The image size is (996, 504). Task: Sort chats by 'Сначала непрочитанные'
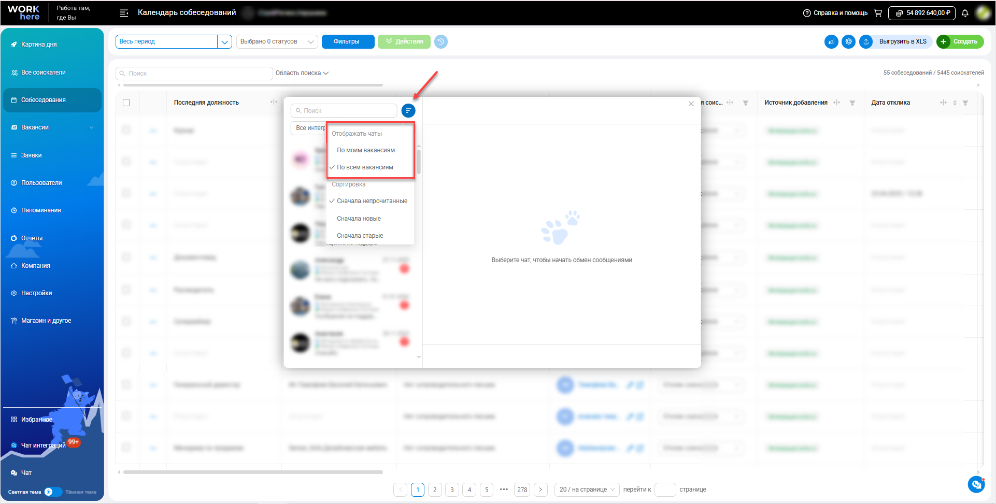372,201
